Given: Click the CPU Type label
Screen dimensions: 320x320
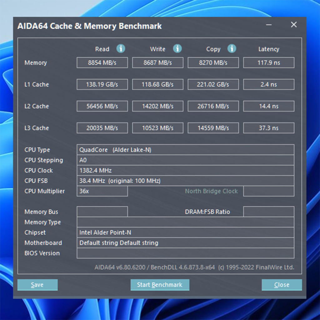Looking at the screenshot, I should pos(37,150).
